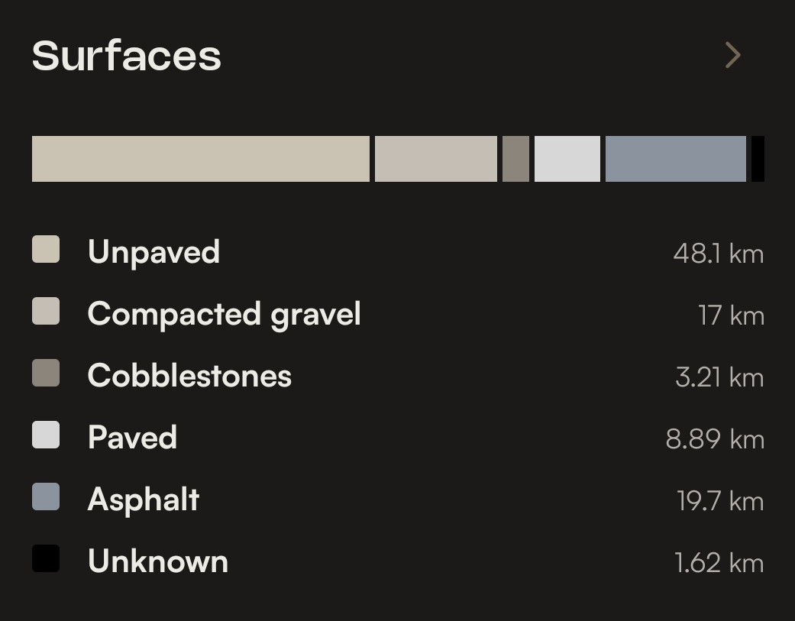Click the Cobblestones color swatch
The image size is (795, 621).
point(46,373)
